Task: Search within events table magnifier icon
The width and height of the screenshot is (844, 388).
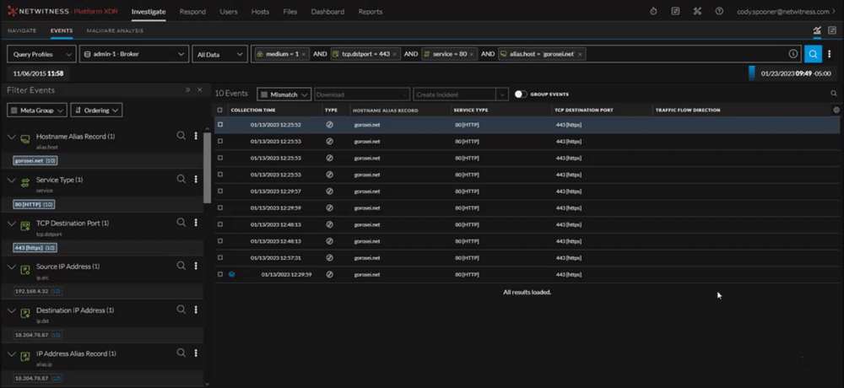Action: 834,94
